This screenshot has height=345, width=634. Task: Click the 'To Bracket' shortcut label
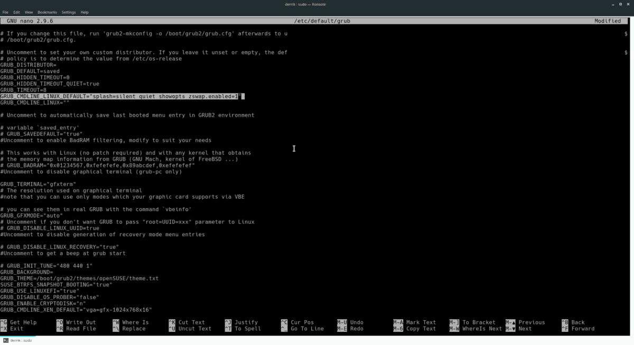point(479,322)
